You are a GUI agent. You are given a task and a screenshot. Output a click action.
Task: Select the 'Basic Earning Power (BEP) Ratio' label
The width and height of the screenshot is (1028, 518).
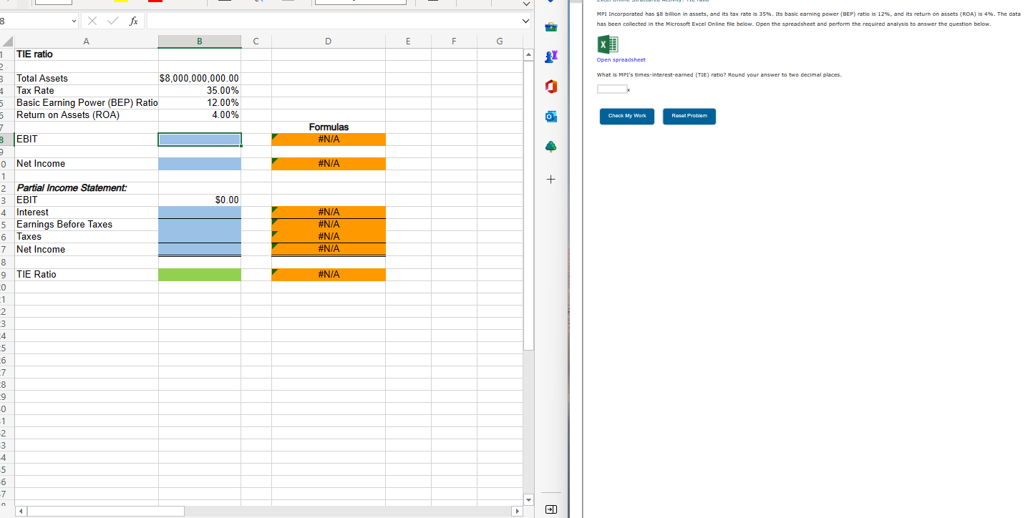click(x=86, y=102)
